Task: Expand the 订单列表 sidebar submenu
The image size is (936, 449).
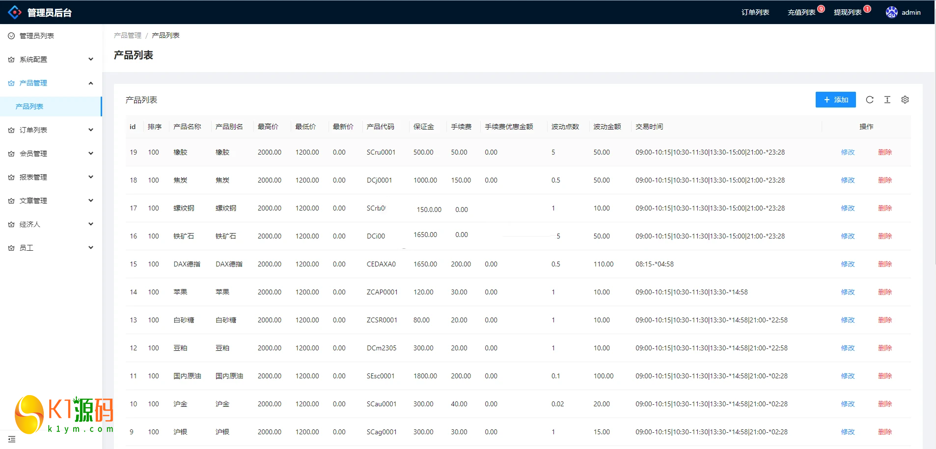Action: click(x=50, y=130)
